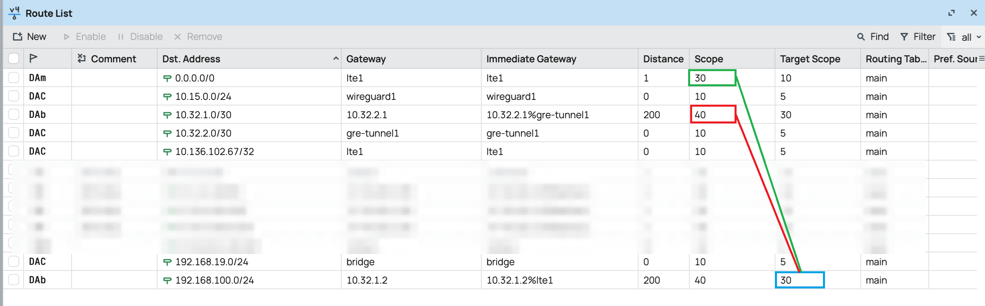Click the detach window icon
This screenshot has height=306, width=985.
pyautogui.click(x=951, y=13)
